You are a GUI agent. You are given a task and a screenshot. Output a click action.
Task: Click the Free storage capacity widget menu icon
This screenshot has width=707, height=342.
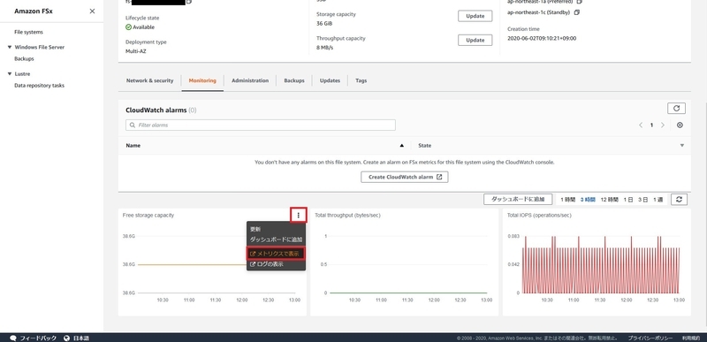click(299, 216)
